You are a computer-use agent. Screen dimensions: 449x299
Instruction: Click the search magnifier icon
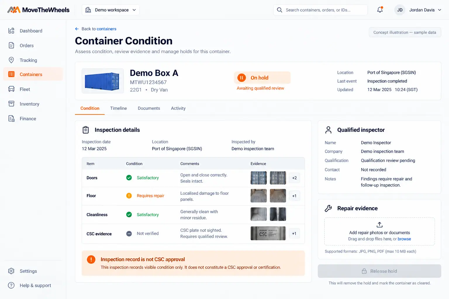pos(279,10)
